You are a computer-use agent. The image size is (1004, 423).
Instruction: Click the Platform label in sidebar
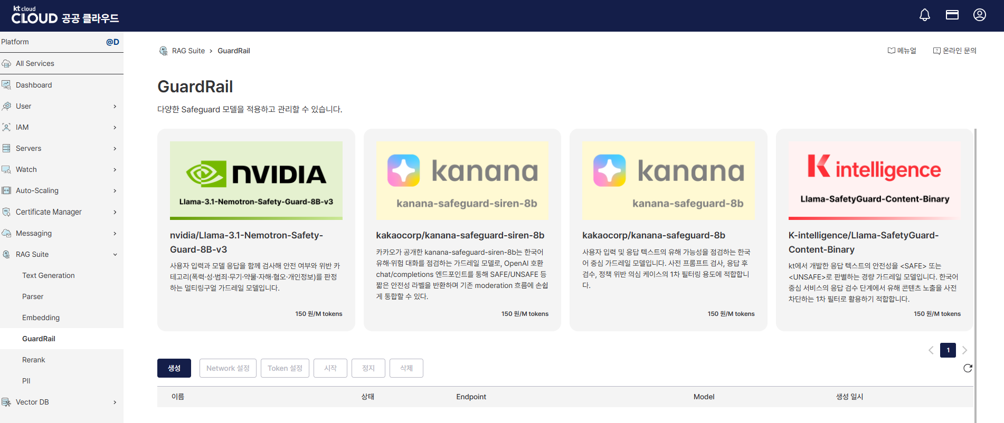pos(15,42)
